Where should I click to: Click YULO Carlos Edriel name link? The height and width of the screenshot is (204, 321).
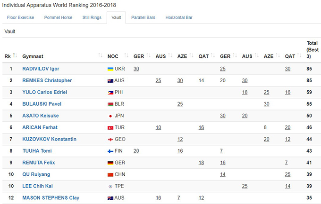[45, 92]
